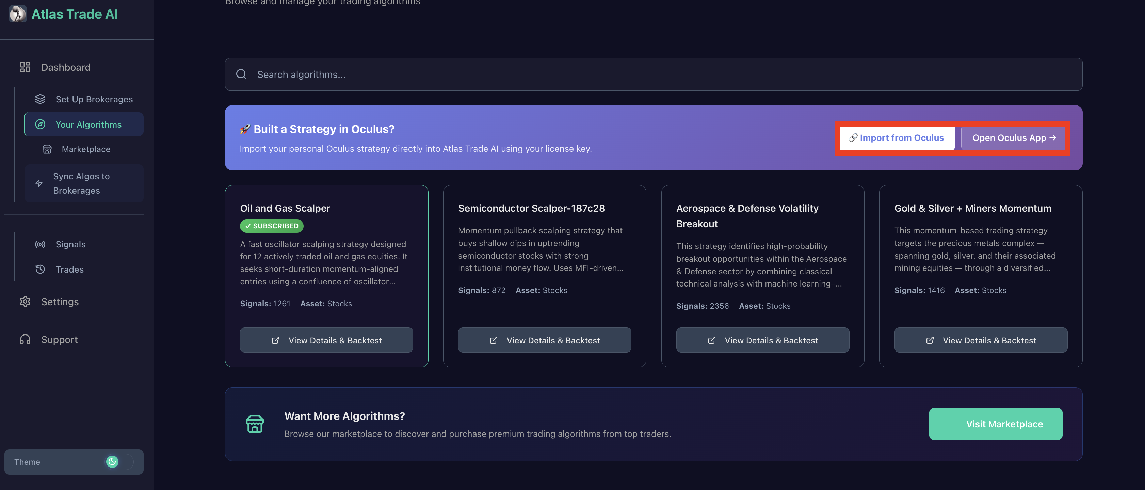View Details & Backtest for Gold & Silver Momentum
Viewport: 1145px width, 490px height.
(x=981, y=340)
